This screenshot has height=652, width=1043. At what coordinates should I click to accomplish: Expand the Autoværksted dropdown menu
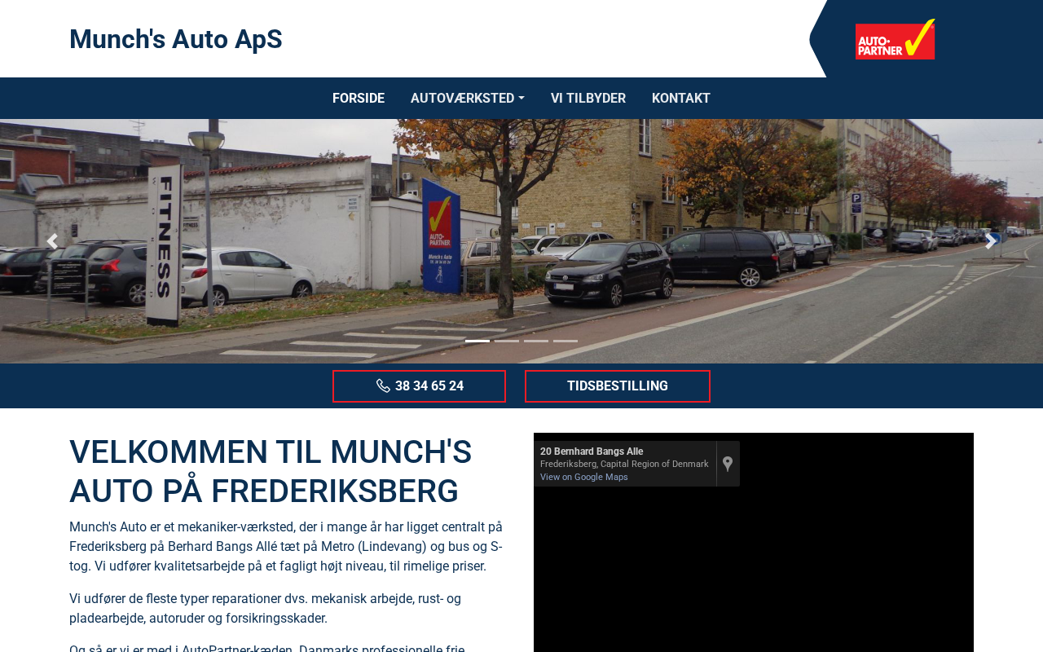[468, 99]
